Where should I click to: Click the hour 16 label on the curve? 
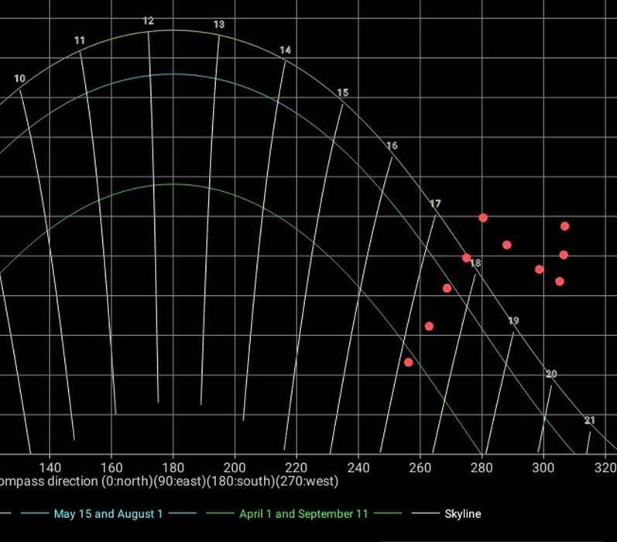[x=392, y=146]
